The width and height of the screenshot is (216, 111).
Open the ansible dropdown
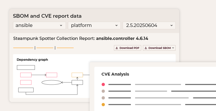[39, 25]
